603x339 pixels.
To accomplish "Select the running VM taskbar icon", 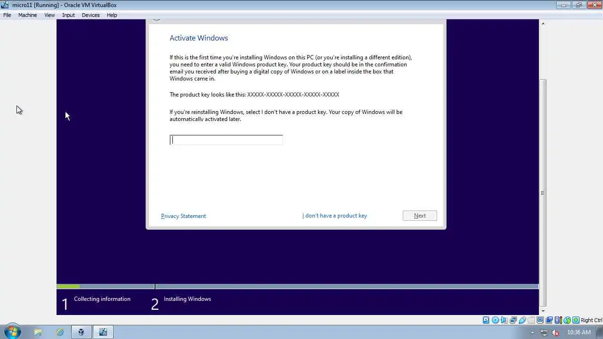I will pyautogui.click(x=103, y=332).
